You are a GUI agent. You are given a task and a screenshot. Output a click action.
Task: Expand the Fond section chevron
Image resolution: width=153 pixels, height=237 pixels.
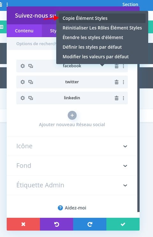click(125, 166)
